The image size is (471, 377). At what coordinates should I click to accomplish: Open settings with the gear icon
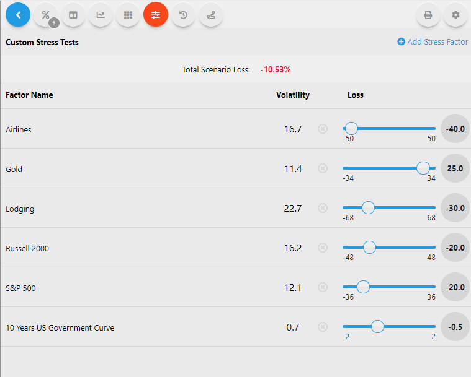point(455,15)
